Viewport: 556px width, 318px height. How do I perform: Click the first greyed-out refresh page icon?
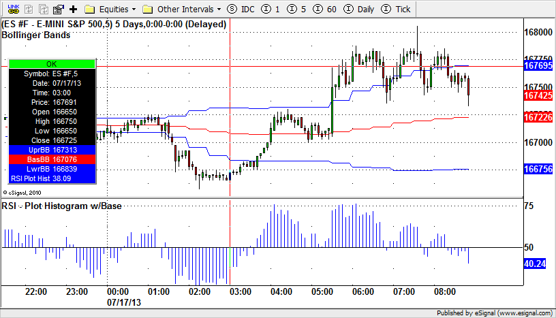pos(29,10)
